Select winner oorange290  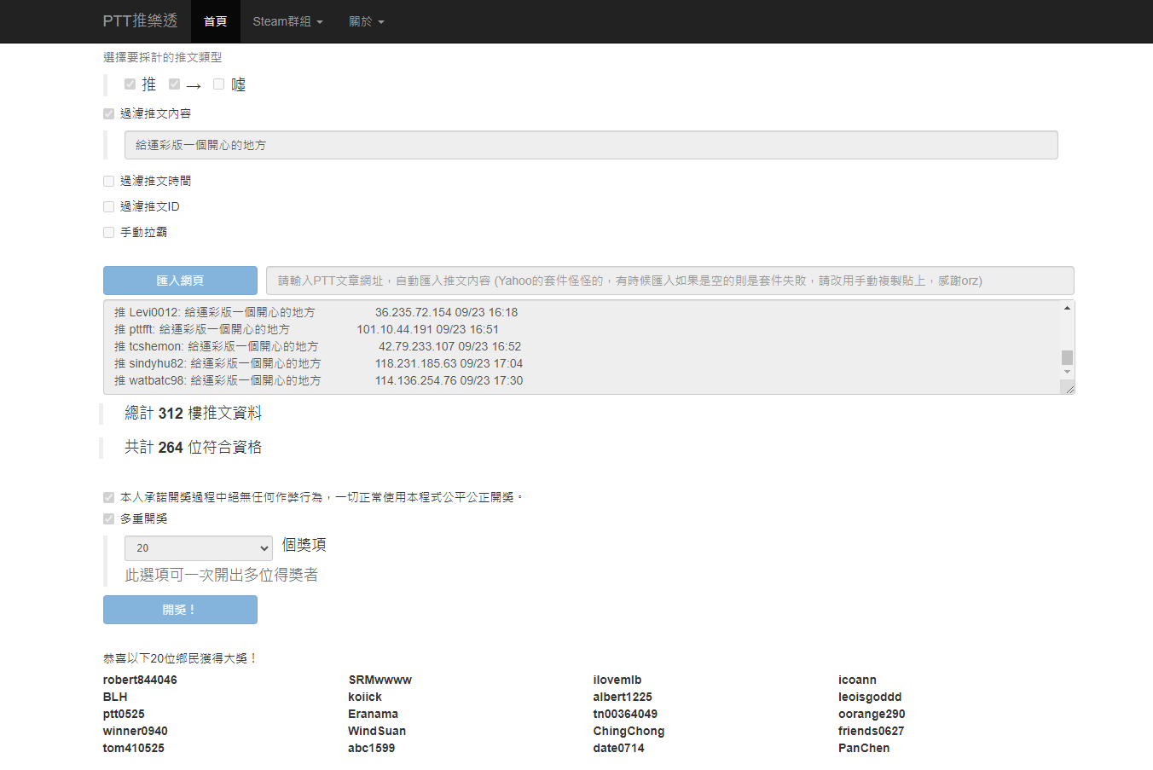[x=872, y=714]
